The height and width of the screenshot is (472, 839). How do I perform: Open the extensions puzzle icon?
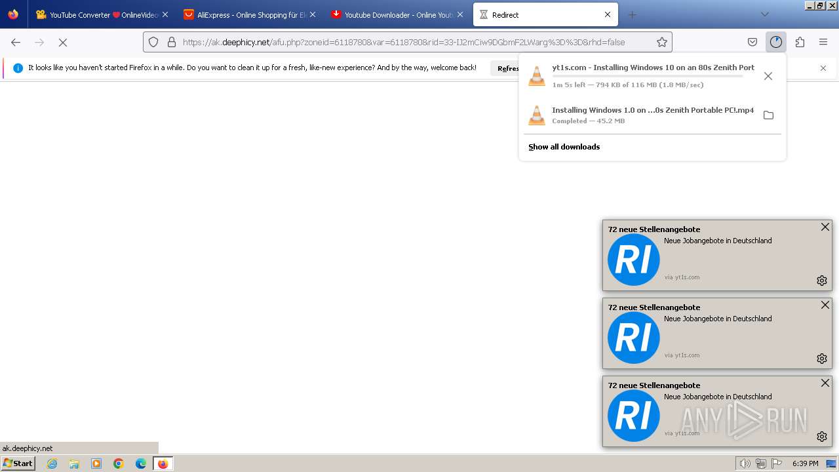pos(800,42)
